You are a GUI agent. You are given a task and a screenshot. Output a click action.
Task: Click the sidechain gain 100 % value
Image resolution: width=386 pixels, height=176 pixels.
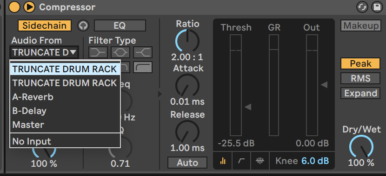[44, 163]
